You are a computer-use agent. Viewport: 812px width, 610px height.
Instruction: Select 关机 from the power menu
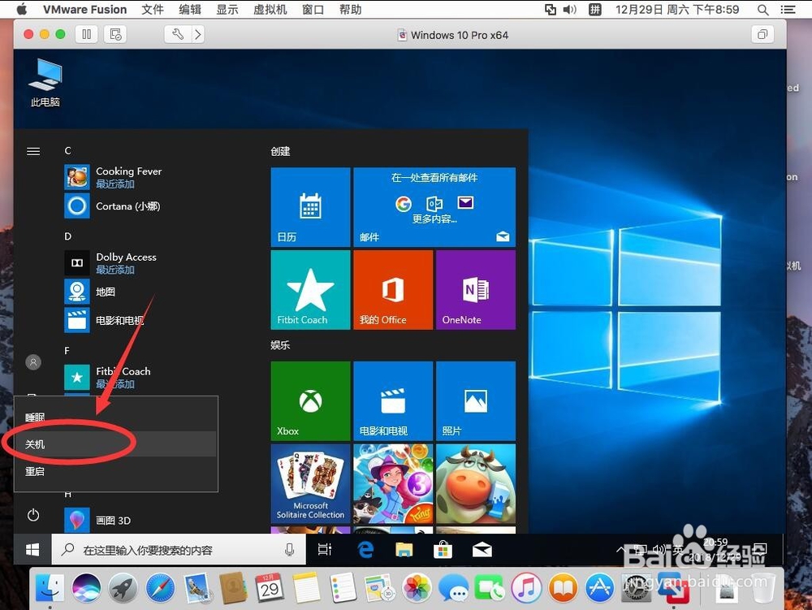115,444
